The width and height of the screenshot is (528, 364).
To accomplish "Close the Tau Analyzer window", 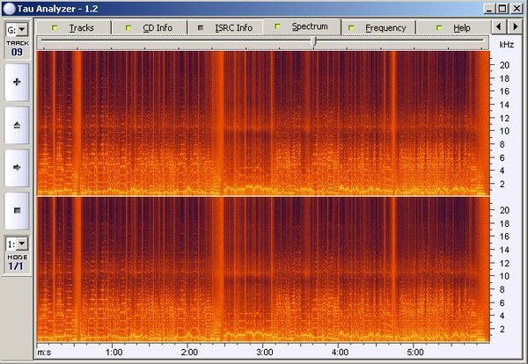I will [x=517, y=9].
